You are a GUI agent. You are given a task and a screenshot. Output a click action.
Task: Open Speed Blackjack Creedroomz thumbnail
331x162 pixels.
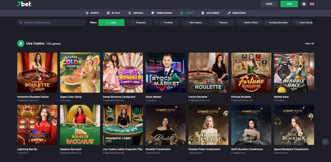click(x=294, y=125)
